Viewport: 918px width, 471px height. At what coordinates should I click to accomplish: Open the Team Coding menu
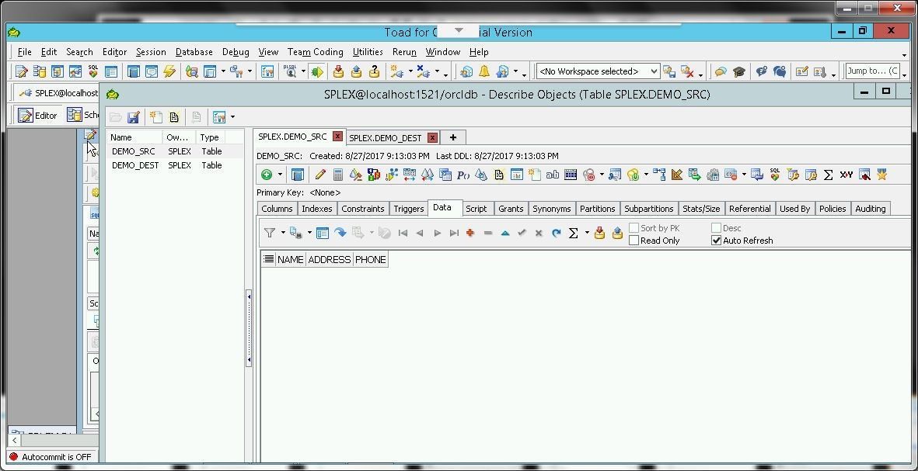pyautogui.click(x=315, y=52)
